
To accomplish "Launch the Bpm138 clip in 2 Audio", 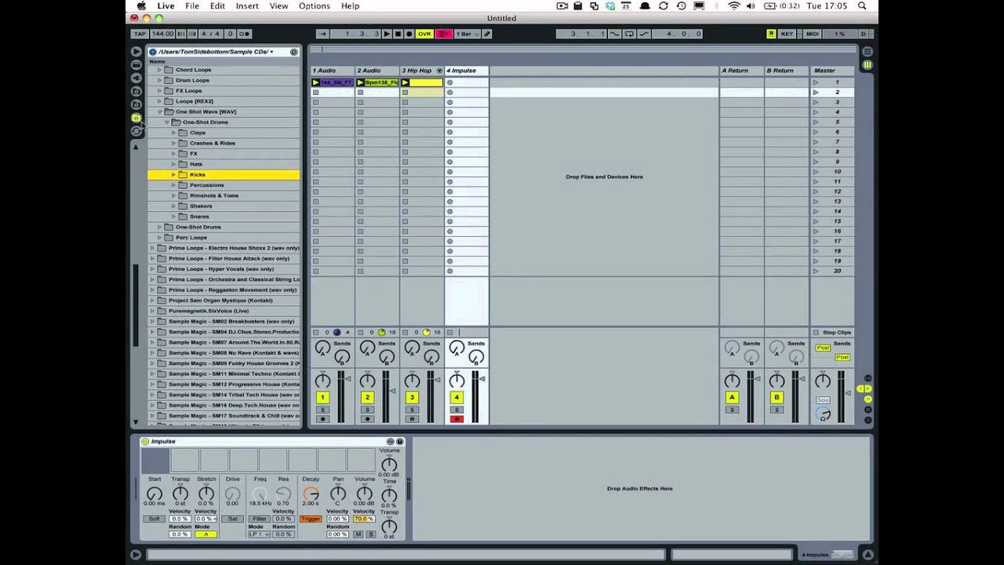I will pos(361,82).
